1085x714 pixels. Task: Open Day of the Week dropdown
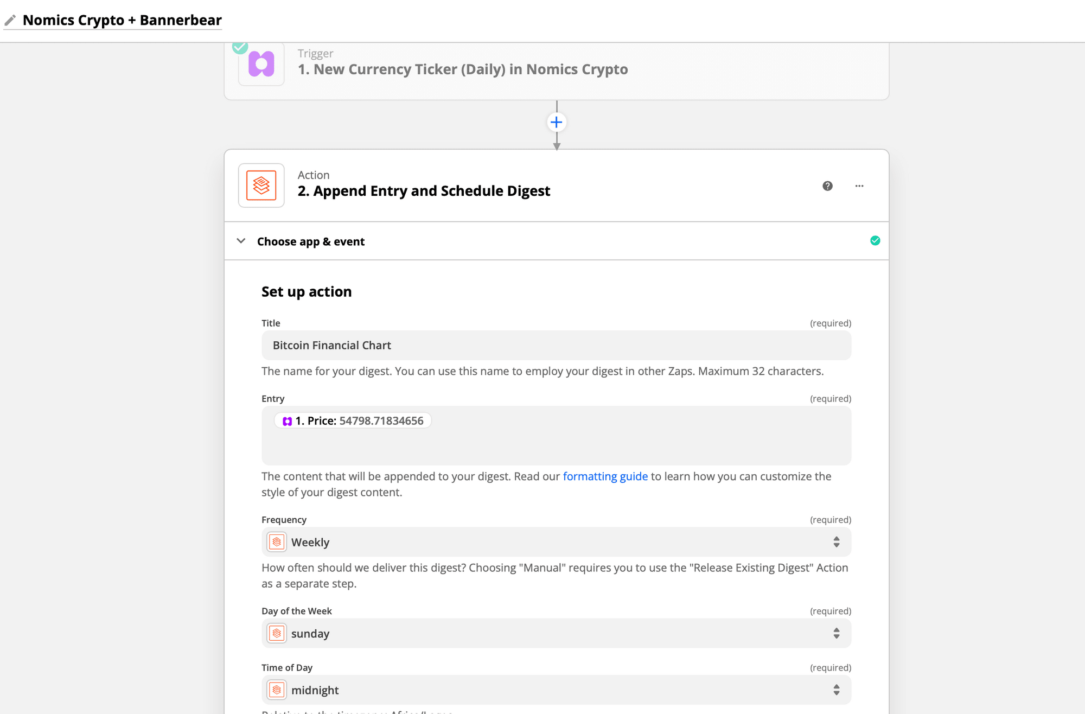tap(556, 633)
